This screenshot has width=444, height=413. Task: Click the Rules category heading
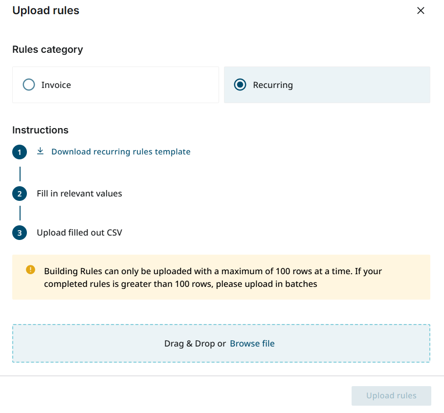point(47,49)
